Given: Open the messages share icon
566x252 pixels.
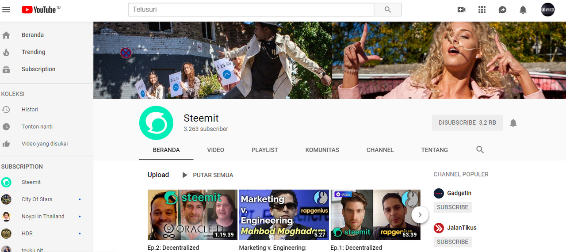Looking at the screenshot, I should pyautogui.click(x=502, y=9).
